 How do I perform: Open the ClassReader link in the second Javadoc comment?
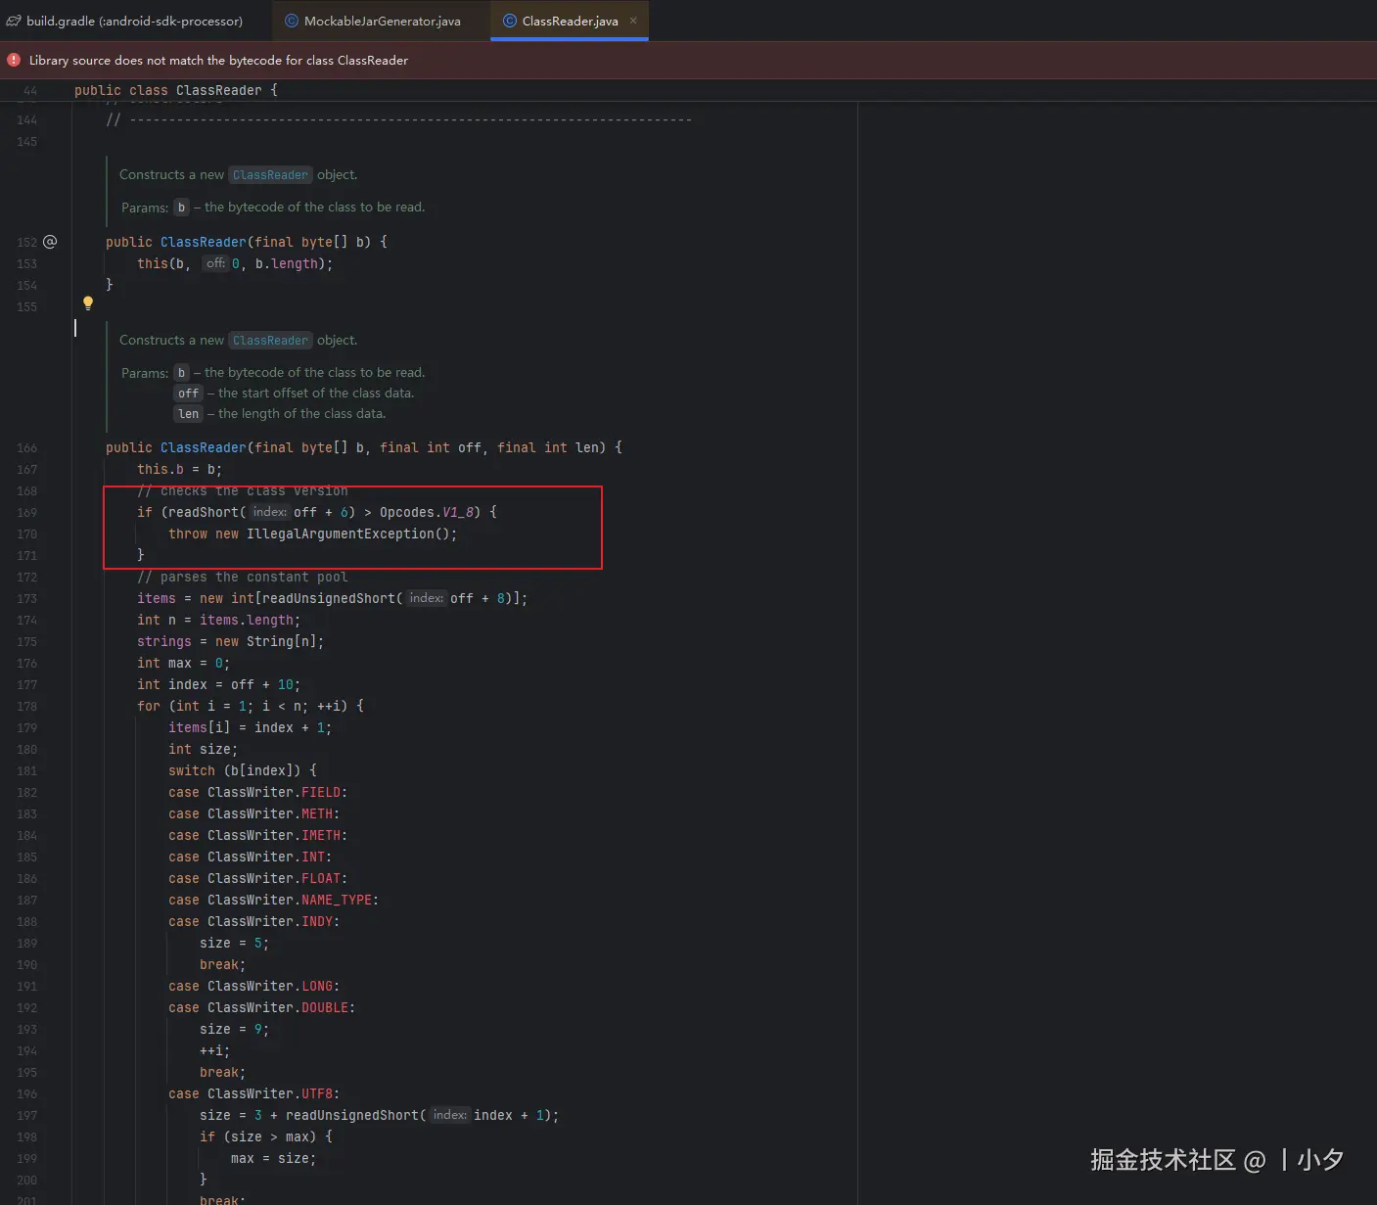pyautogui.click(x=271, y=341)
